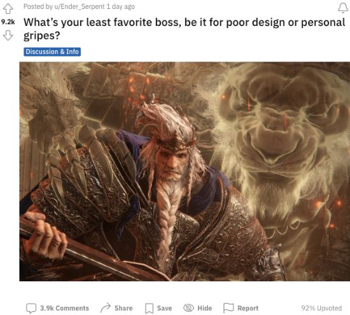Click the crossed-eye hide icon
The width and height of the screenshot is (350, 315).
tap(188, 308)
